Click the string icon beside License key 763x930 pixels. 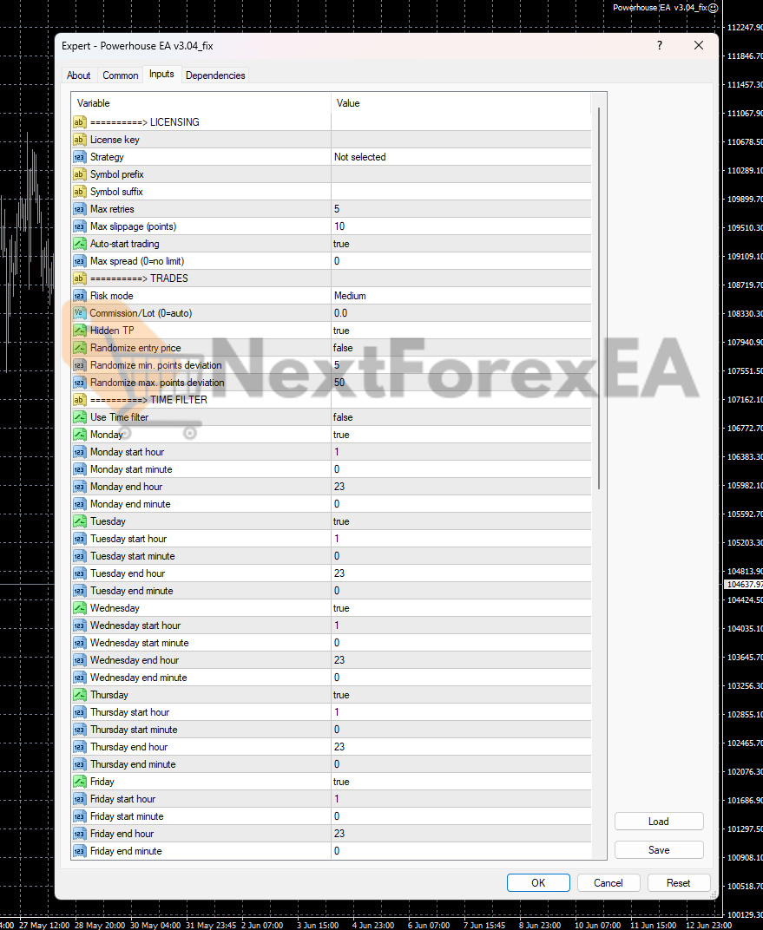(x=79, y=140)
